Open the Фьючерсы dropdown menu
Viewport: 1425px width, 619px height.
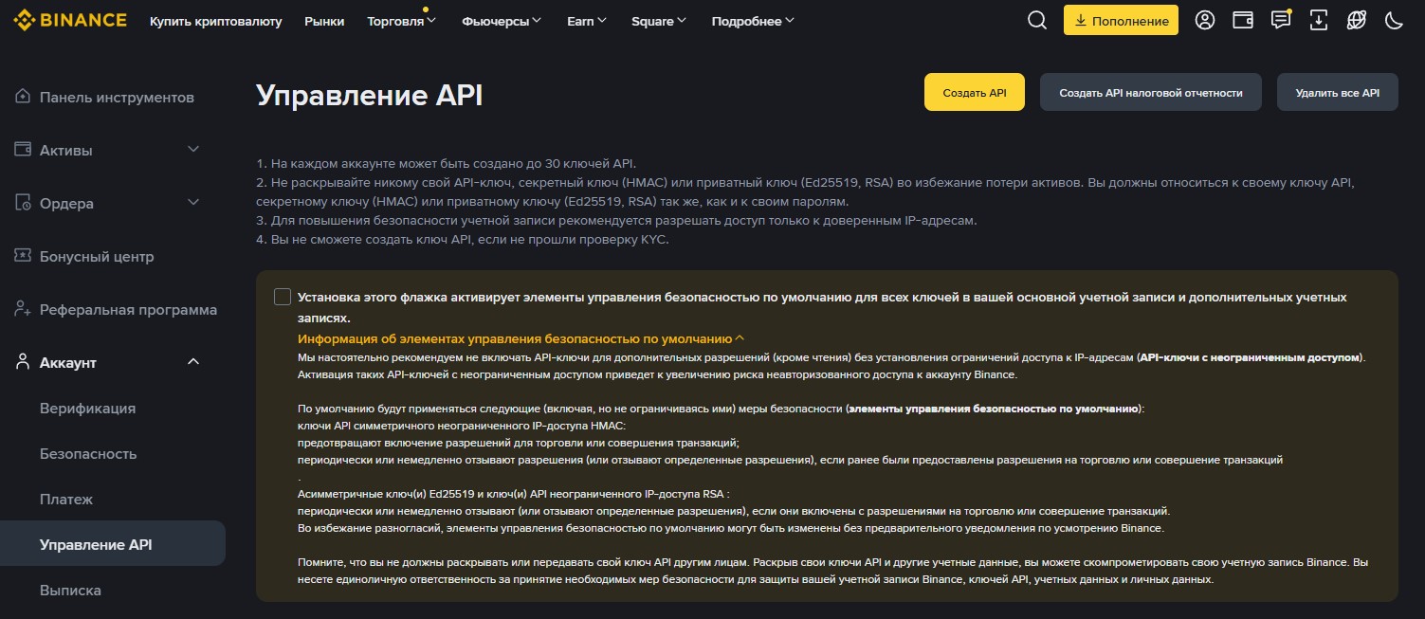pos(502,21)
